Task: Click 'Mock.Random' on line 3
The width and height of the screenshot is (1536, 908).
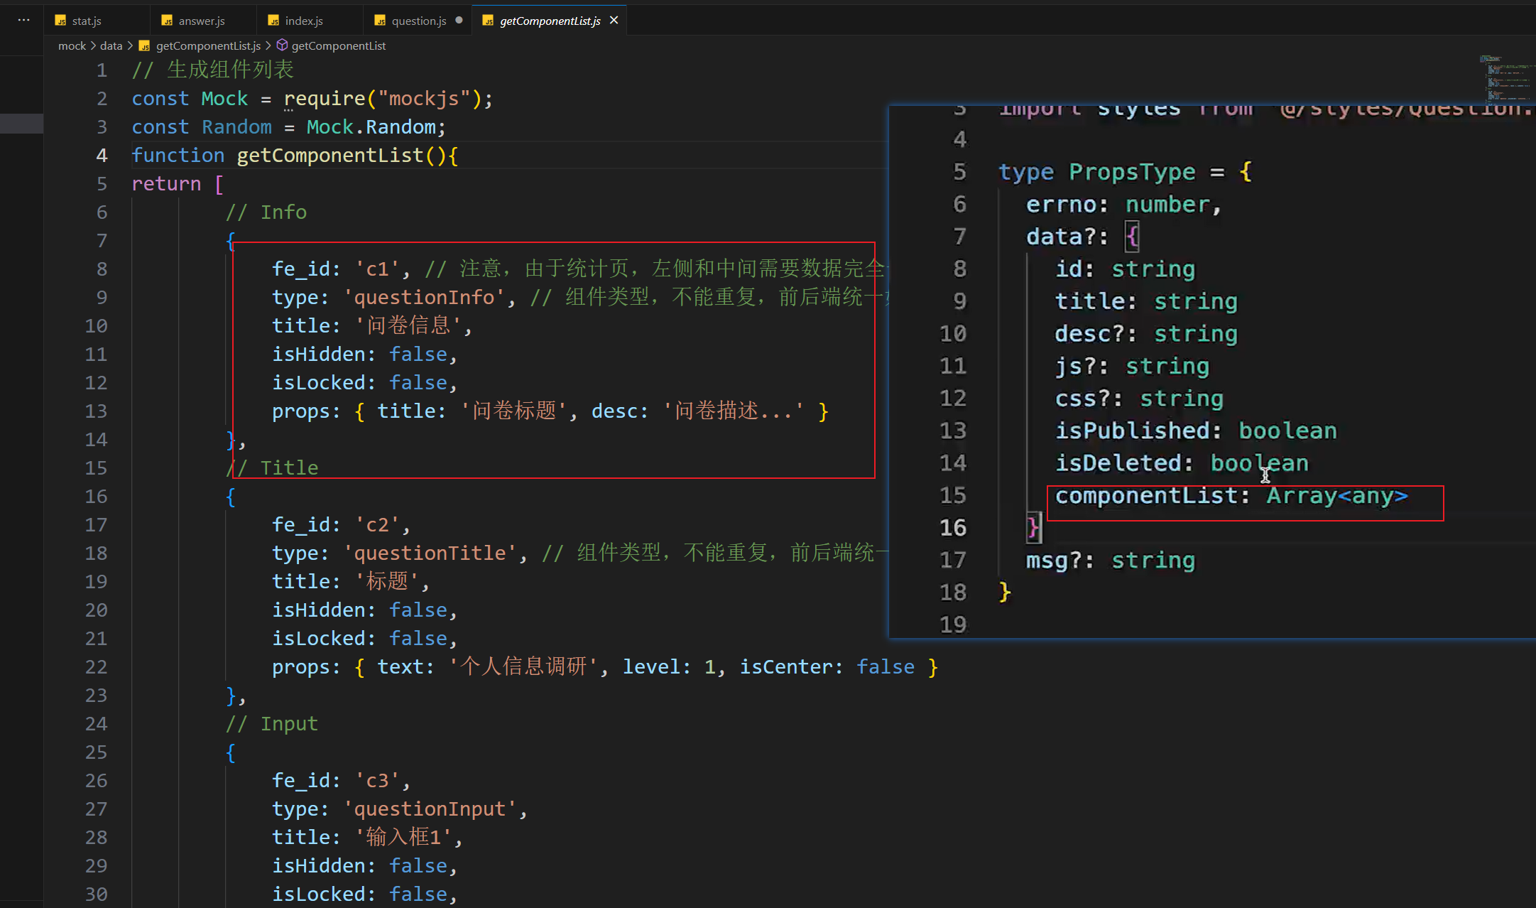Action: [371, 126]
